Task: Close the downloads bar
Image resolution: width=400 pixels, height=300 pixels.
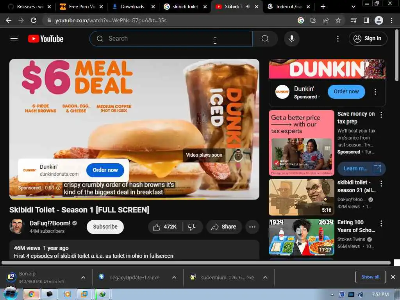Action: [x=393, y=277]
